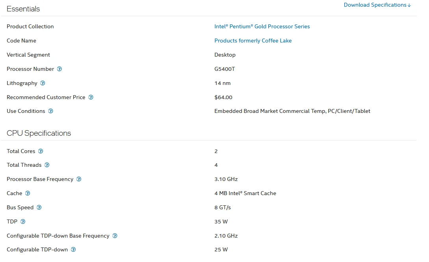Image resolution: width=429 pixels, height=262 pixels.
Task: Click Processor Base Frequency help icon
Action: pos(79,179)
